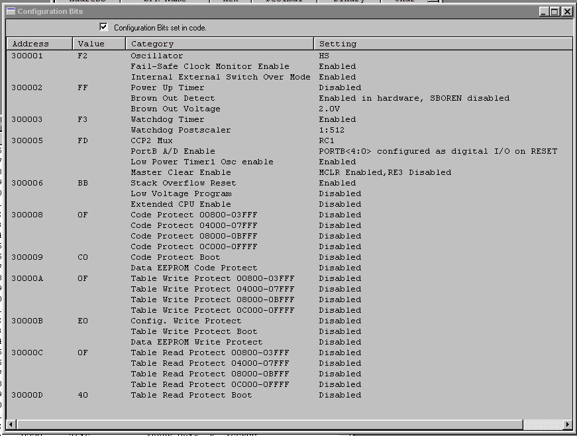Select value F3 for address 300003
The width and height of the screenshot is (577, 436).
(x=83, y=119)
